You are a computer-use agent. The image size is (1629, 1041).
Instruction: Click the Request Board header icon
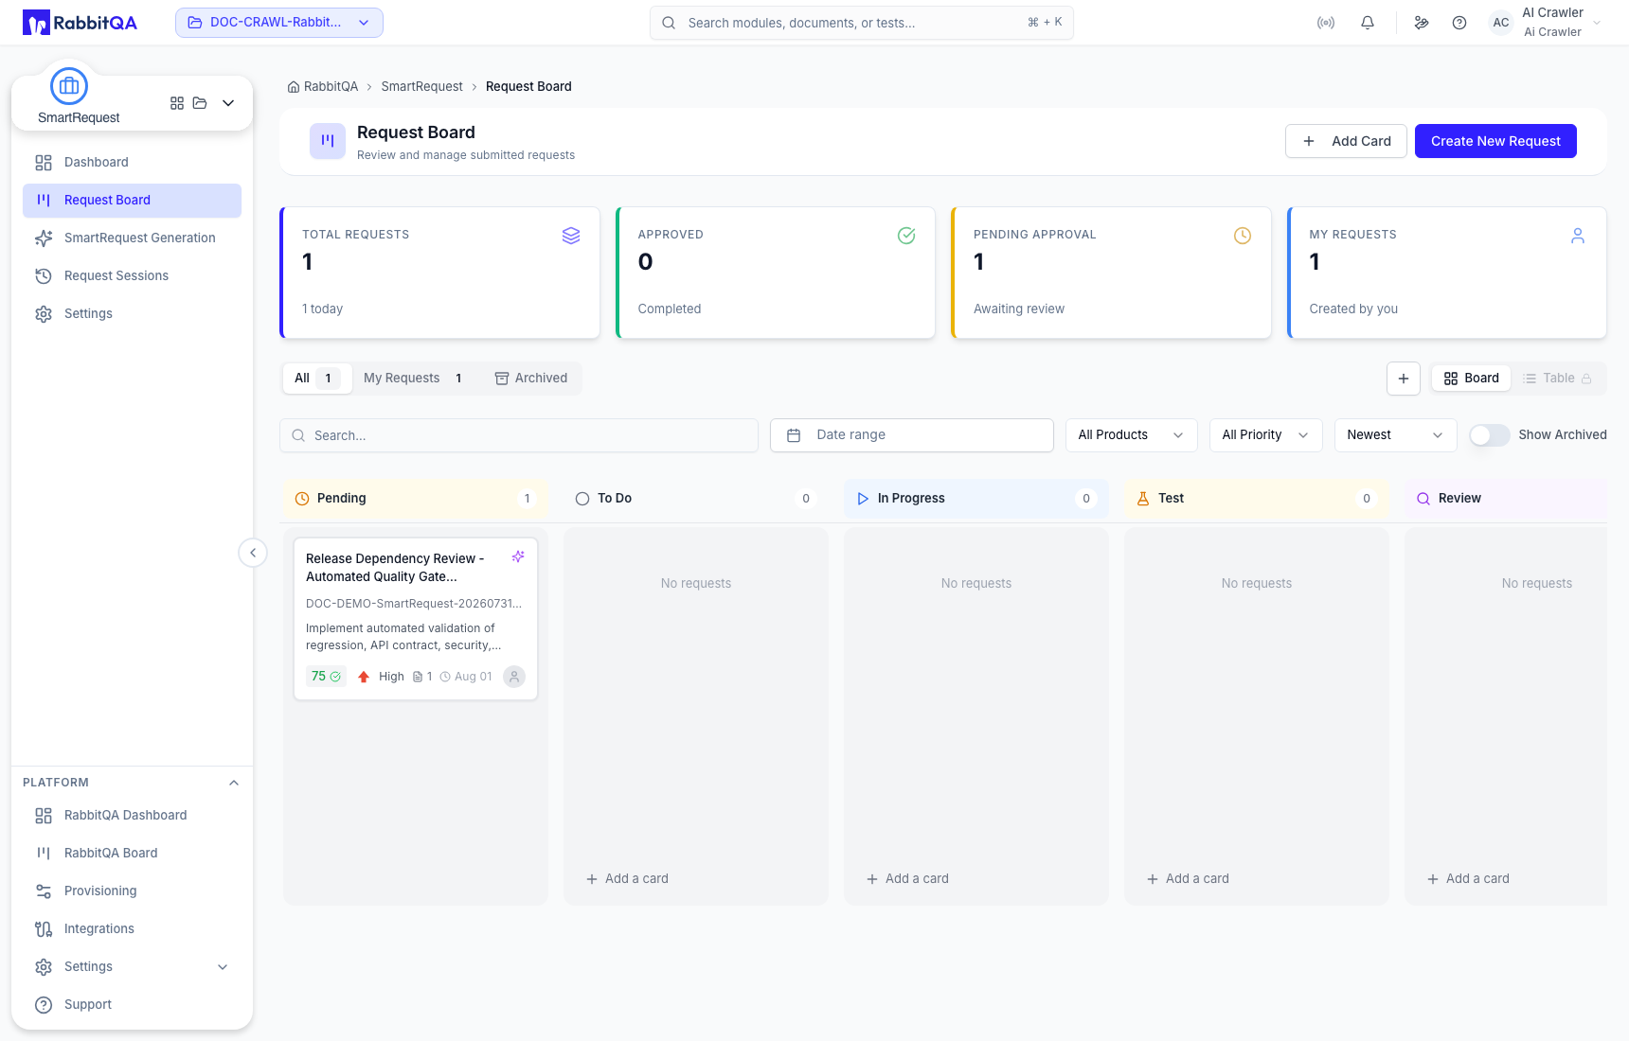point(328,141)
